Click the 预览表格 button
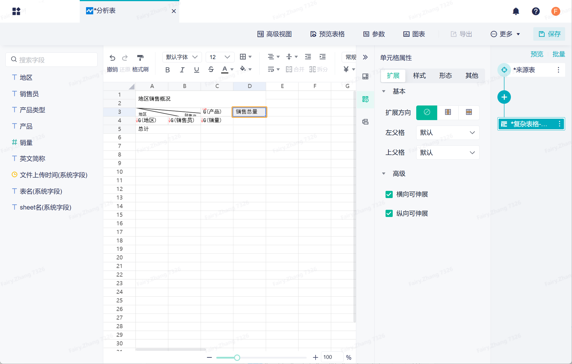Screen dimensions: 572x364 pos(327,34)
